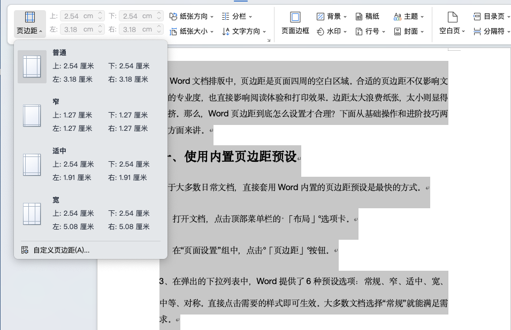Open 自定义页边距(A)... custom margins
This screenshot has height=330, width=511.
click(x=90, y=250)
